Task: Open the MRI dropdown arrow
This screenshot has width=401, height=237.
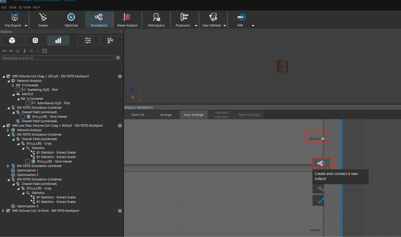Action: (253, 26)
